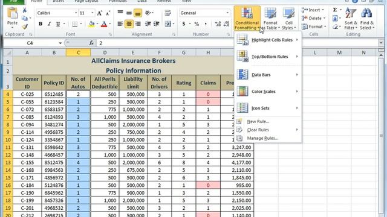
Task: Click the Sort & Filter icon
Action: tap(351, 13)
